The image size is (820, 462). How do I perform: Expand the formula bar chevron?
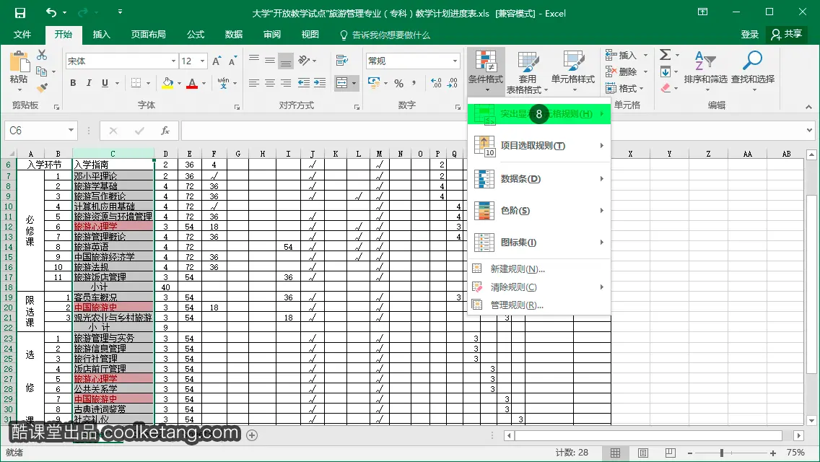(x=810, y=130)
